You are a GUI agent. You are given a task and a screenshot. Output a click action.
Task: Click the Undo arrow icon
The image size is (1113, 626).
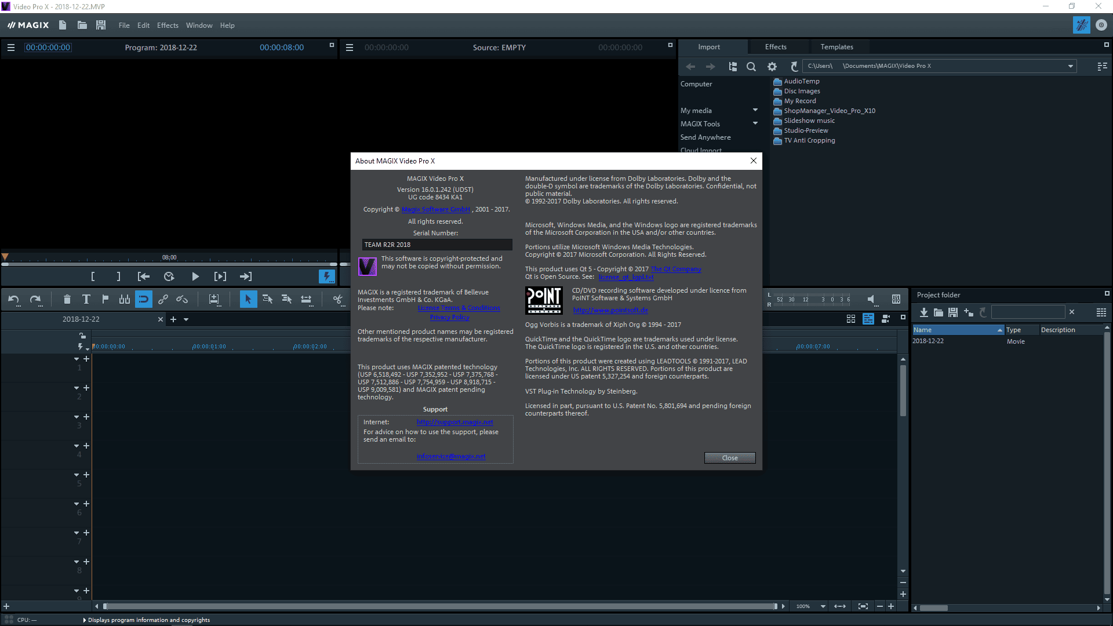(x=14, y=299)
